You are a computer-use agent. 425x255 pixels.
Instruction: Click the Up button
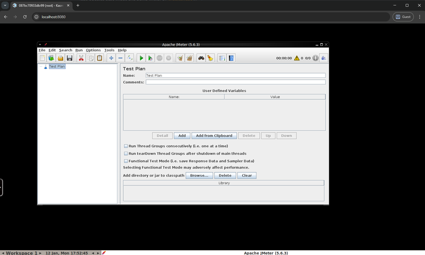click(x=268, y=136)
